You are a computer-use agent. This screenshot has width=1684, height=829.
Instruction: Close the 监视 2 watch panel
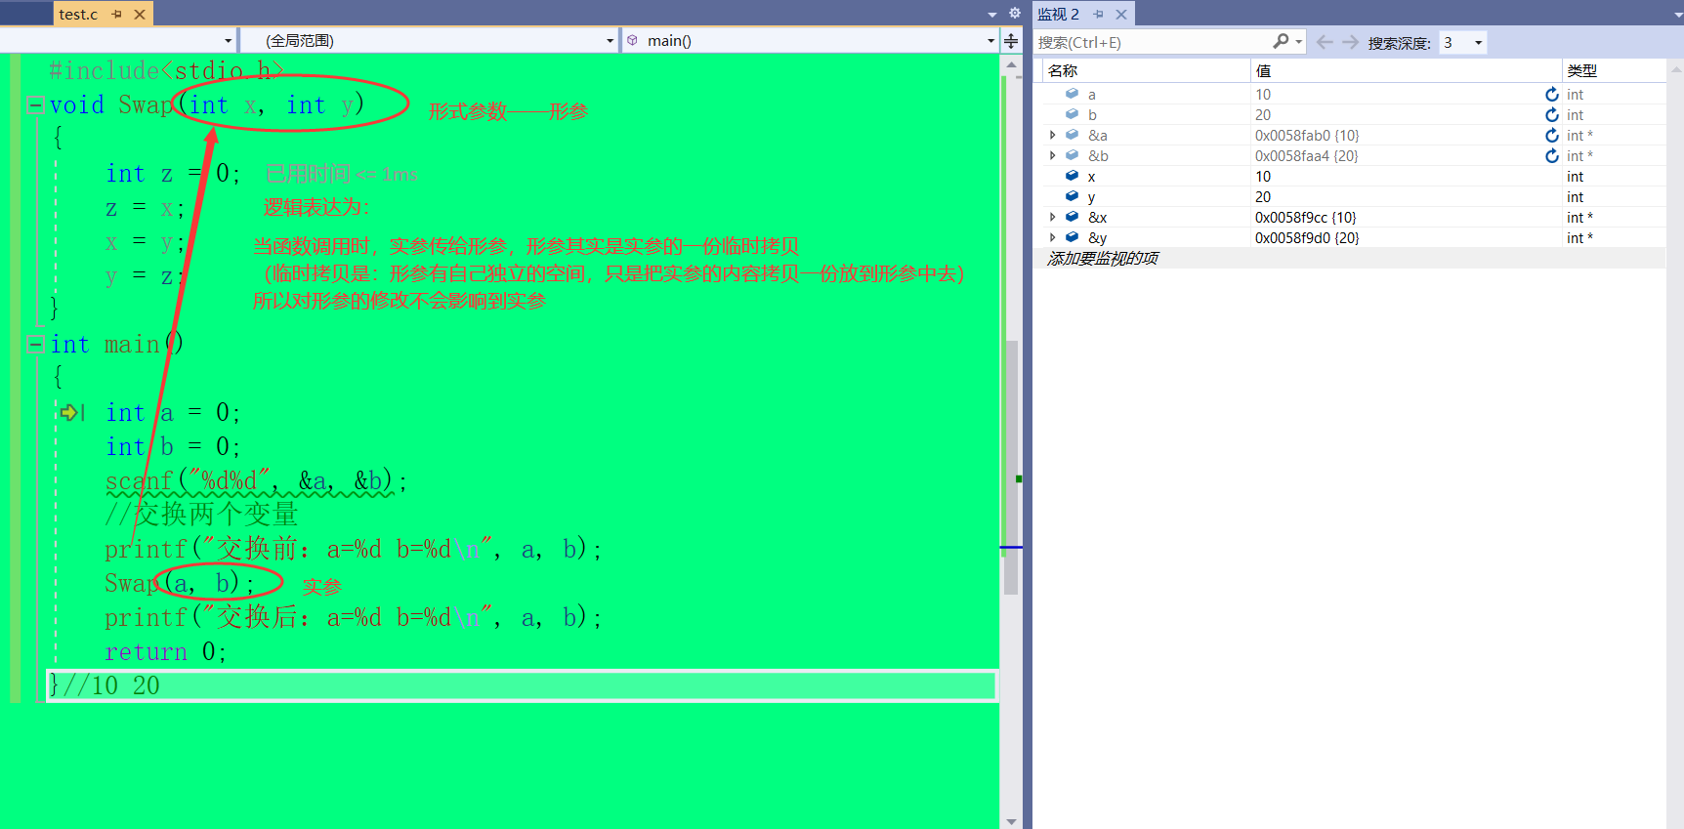1121,14
